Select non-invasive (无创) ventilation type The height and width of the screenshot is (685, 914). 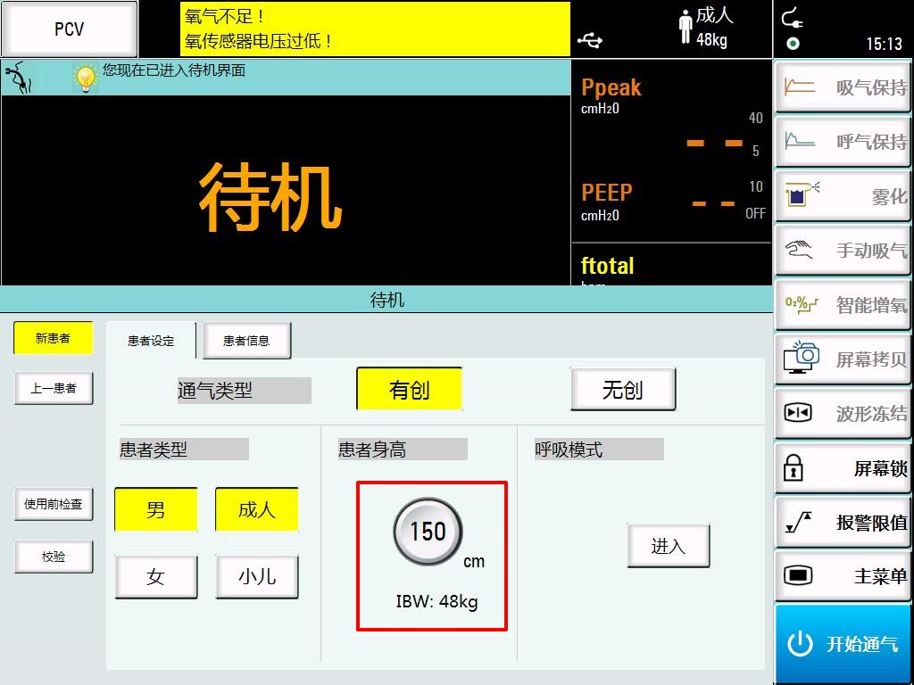click(622, 389)
